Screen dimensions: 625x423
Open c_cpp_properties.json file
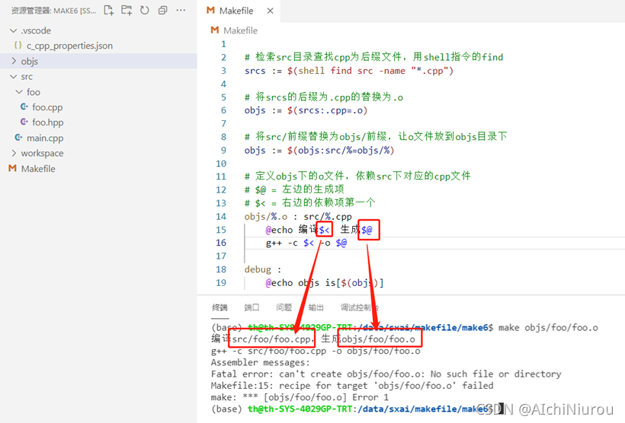coord(98,46)
